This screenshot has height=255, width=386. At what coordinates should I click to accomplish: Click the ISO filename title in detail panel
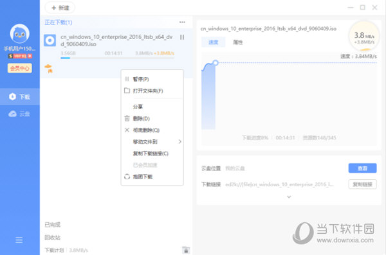pos(268,28)
